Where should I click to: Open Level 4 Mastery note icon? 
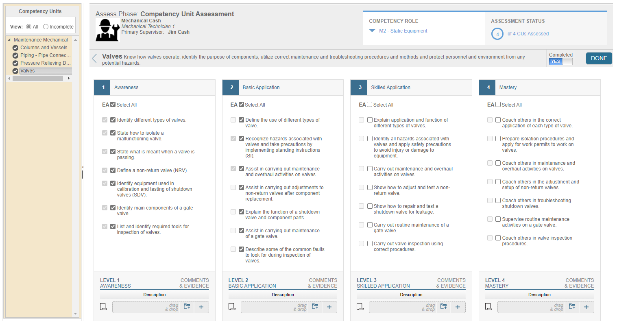(488, 307)
